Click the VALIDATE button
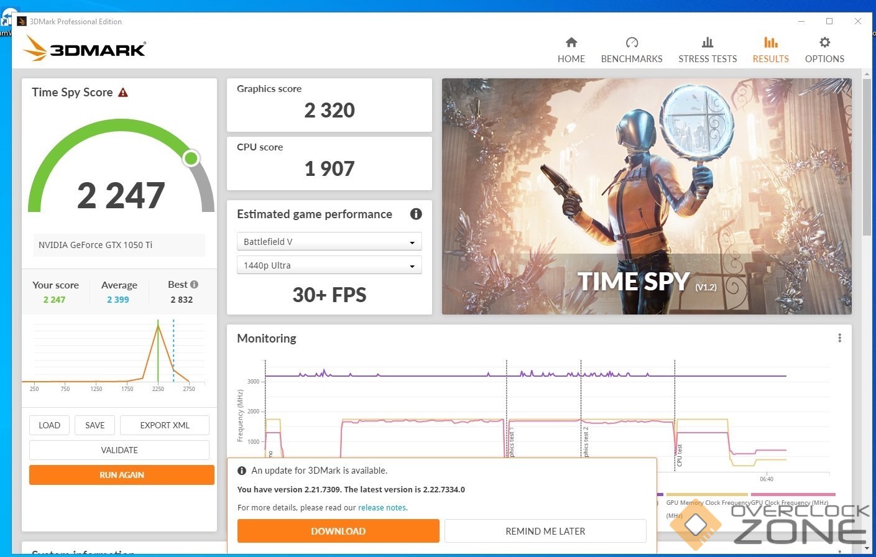The image size is (876, 557). [x=119, y=450]
